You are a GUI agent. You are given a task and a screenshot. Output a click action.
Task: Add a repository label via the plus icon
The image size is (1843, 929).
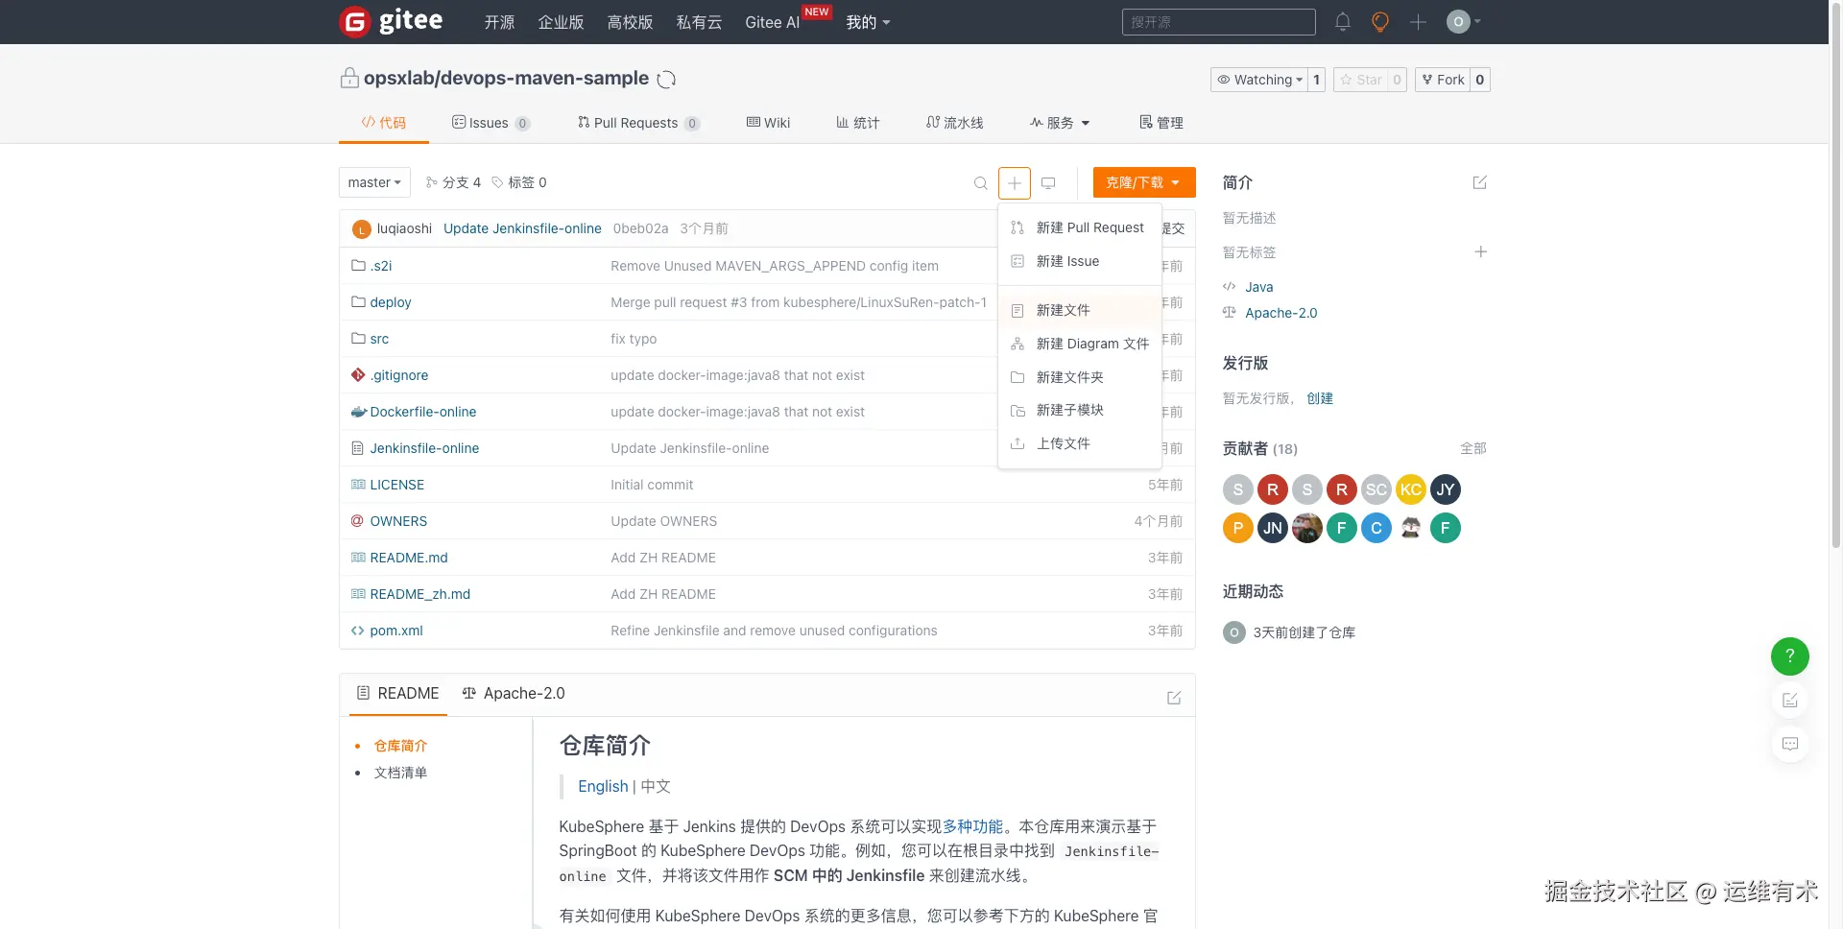pos(1481,252)
